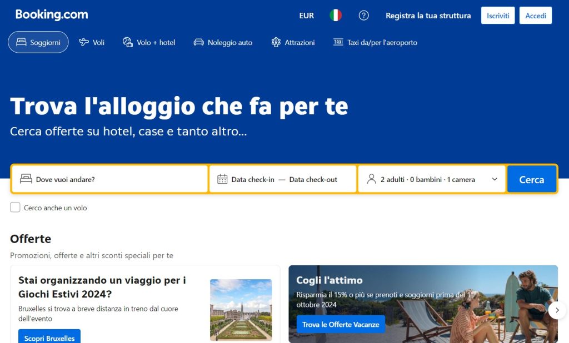Open the 'Data check-out' date picker
569x343 pixels.
(313, 179)
